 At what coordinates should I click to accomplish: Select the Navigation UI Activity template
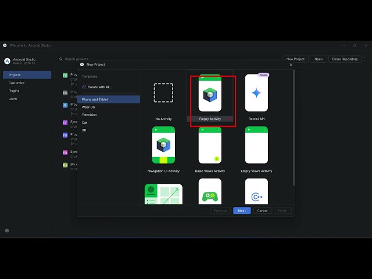(163, 149)
